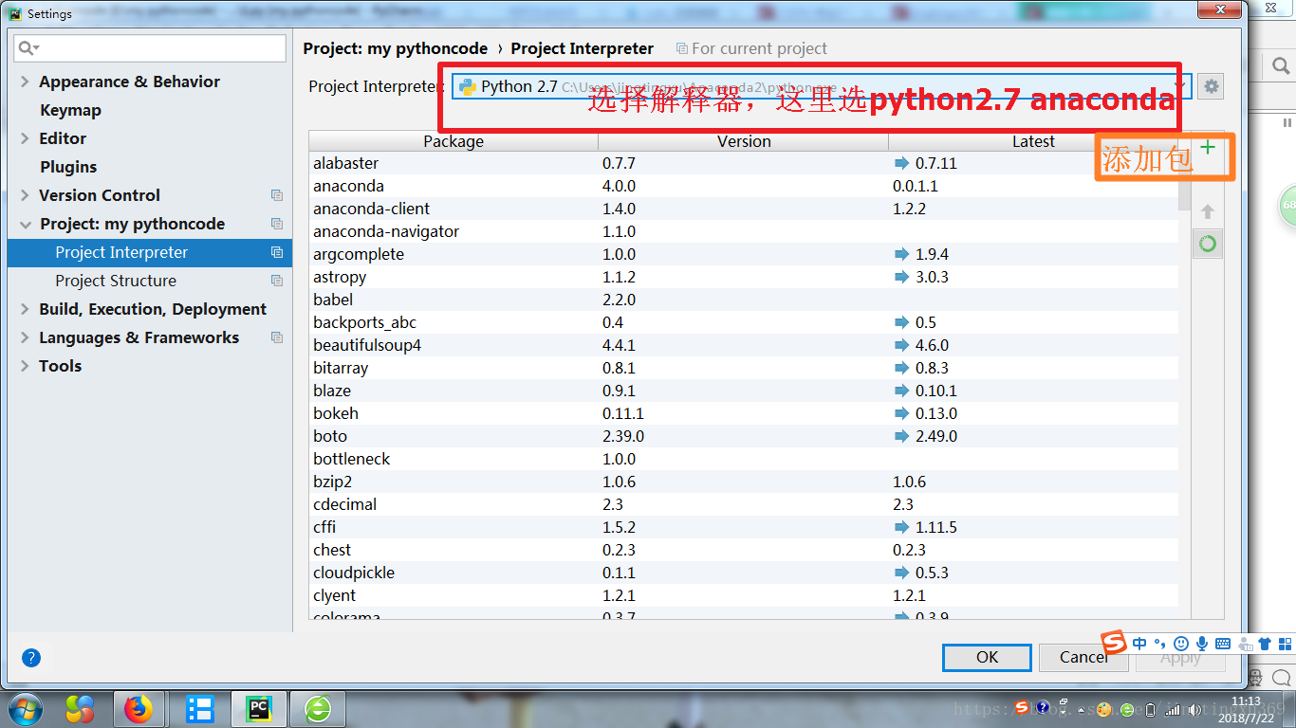Open the Windows Start button
Screen dimensions: 1296x728
point(25,709)
